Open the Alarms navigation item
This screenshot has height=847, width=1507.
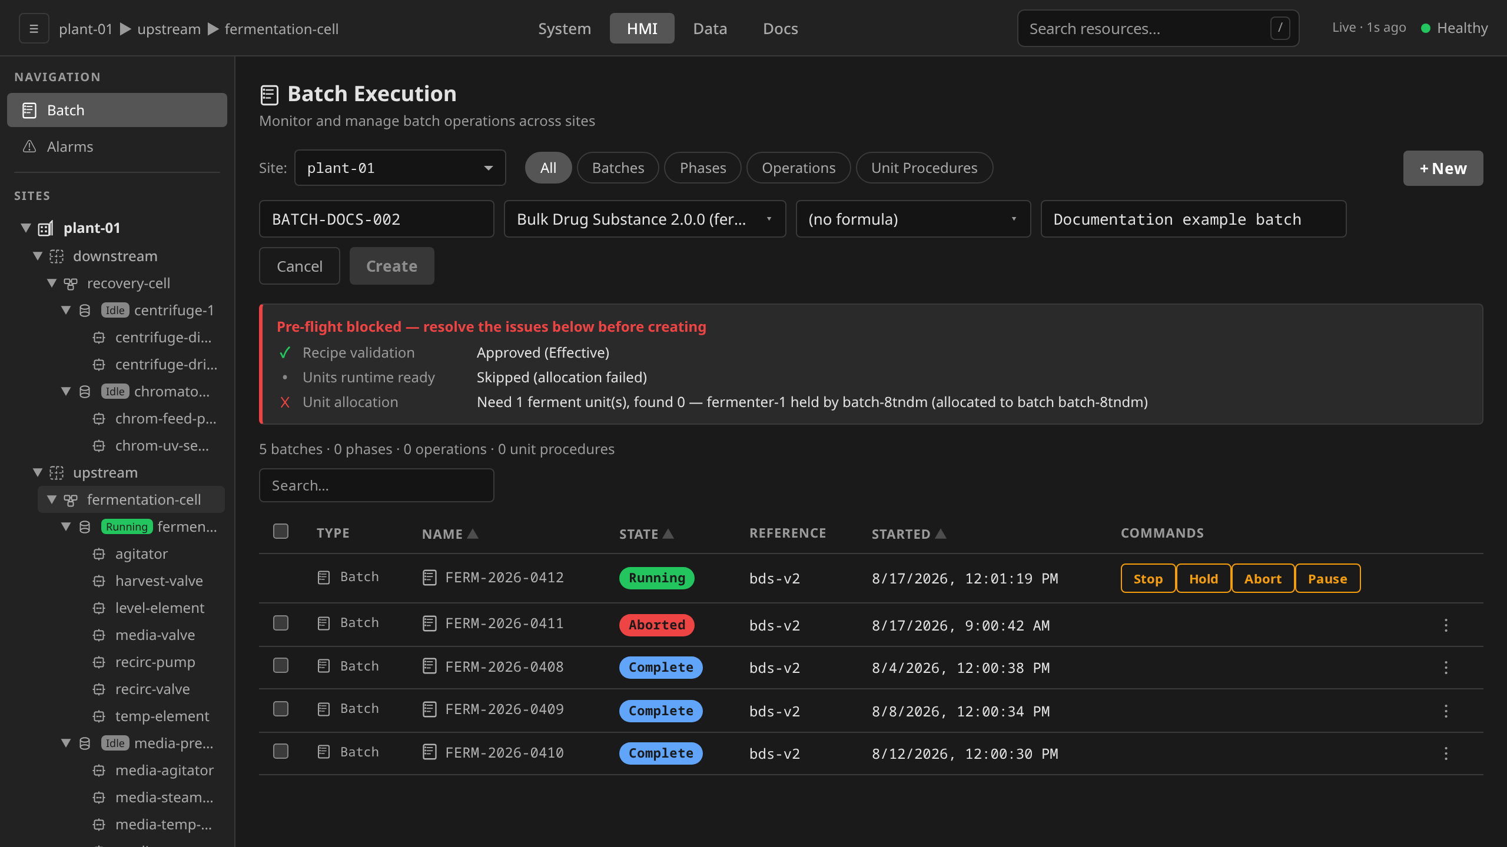[x=117, y=146]
